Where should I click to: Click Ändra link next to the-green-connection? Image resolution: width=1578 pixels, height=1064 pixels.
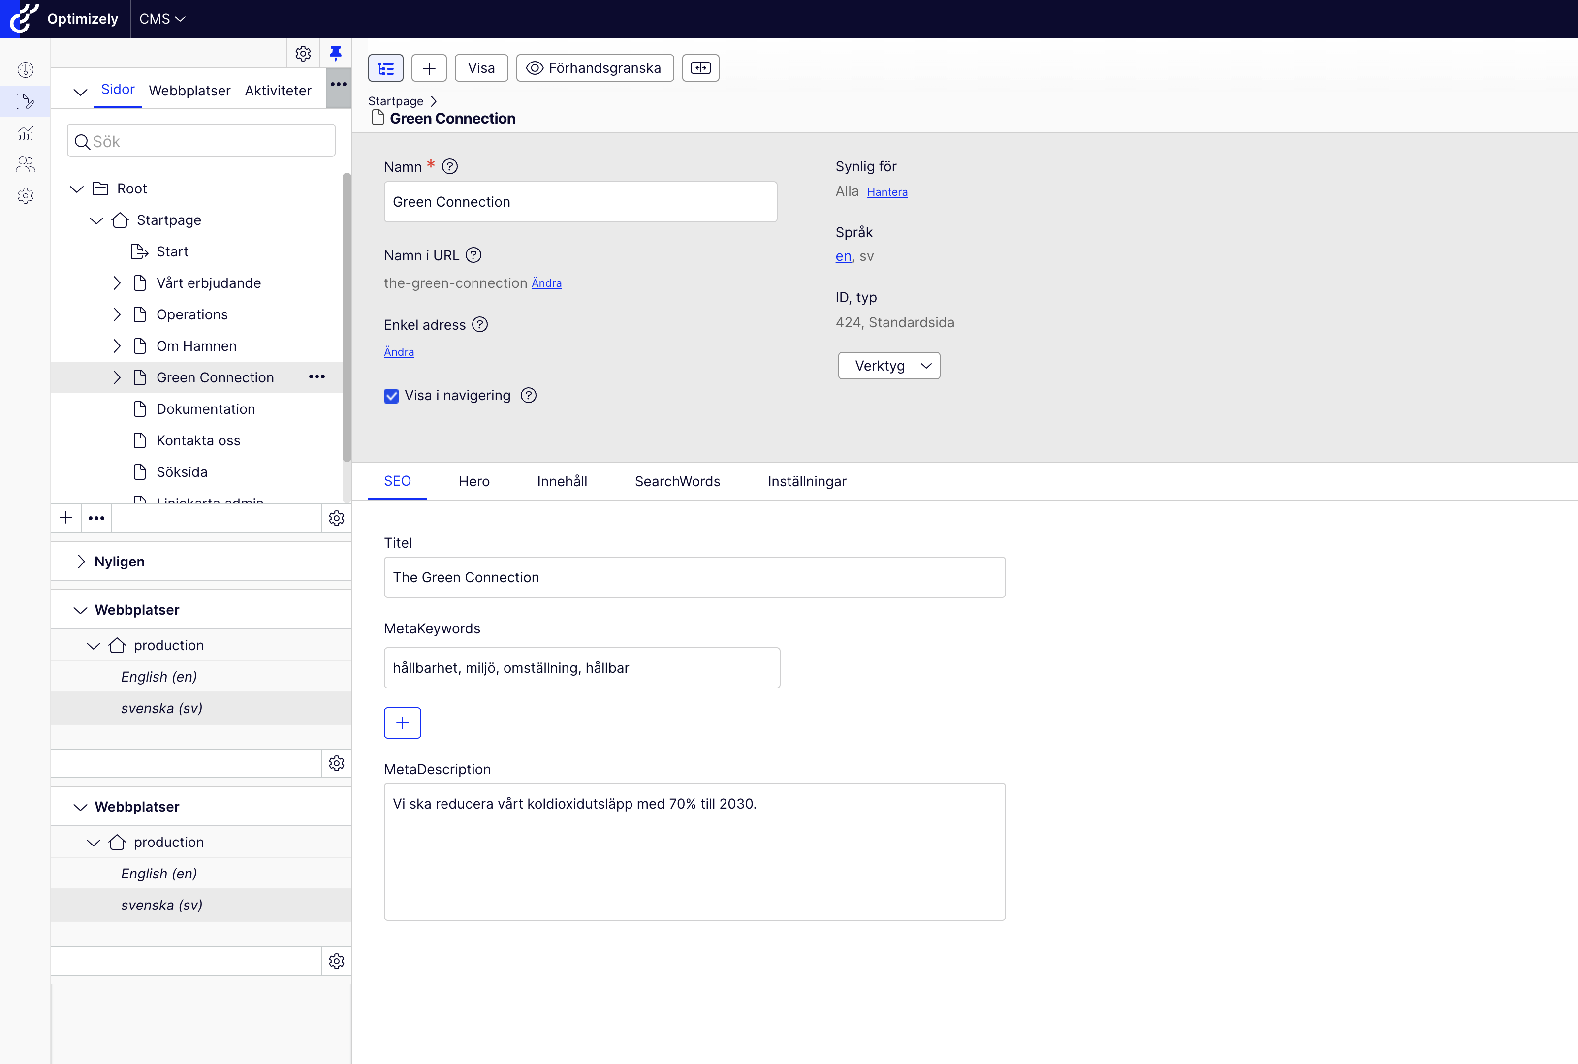pyautogui.click(x=546, y=283)
